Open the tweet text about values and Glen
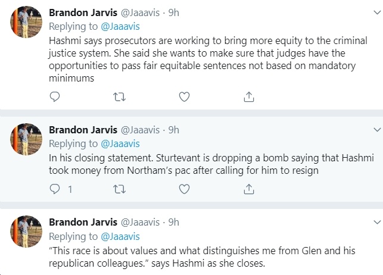383x275 pixels. pyautogui.click(x=202, y=257)
